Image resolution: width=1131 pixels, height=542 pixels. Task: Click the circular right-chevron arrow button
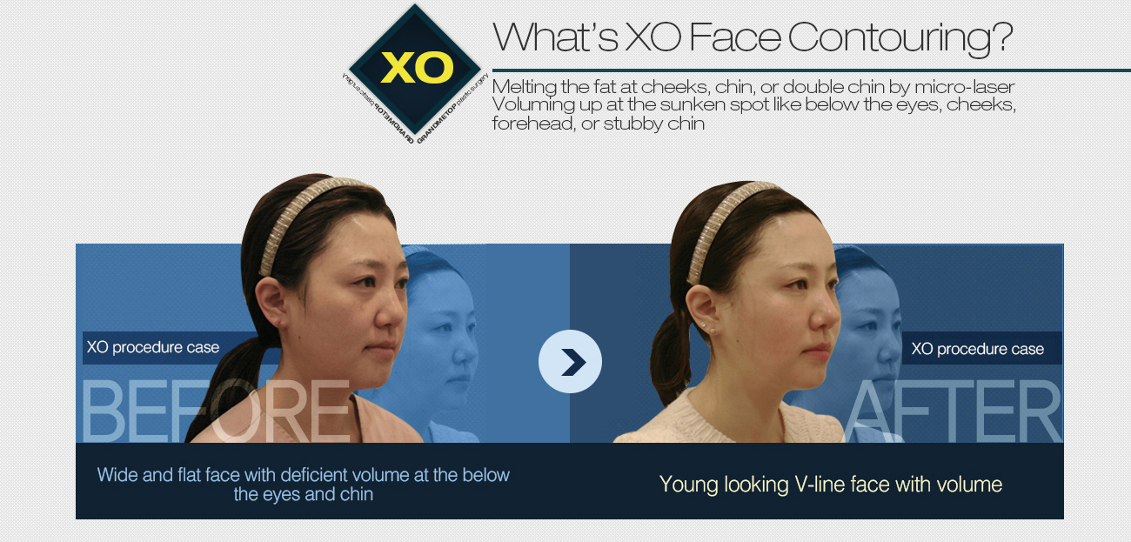coord(570,362)
